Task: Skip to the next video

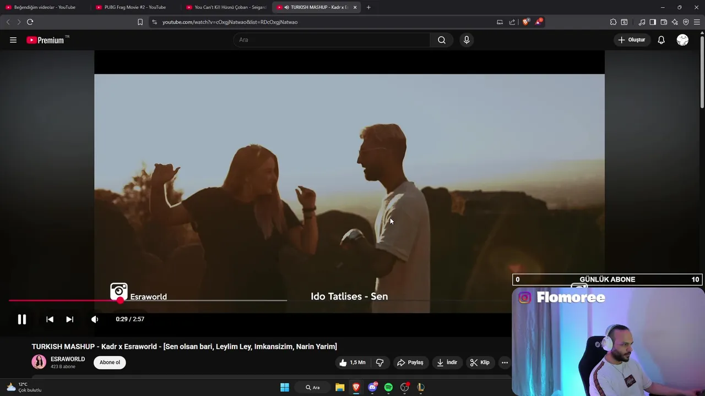Action: click(x=69, y=320)
